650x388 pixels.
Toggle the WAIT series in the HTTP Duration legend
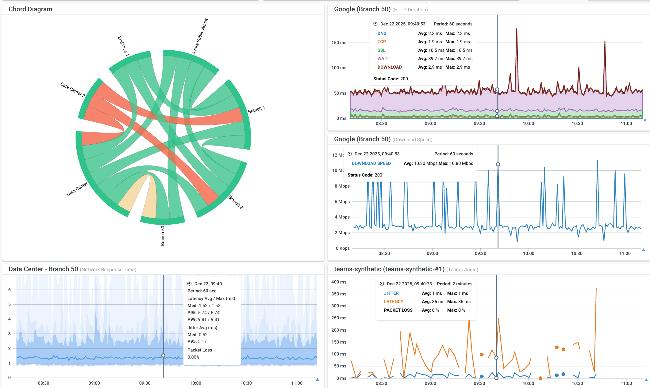coord(383,58)
